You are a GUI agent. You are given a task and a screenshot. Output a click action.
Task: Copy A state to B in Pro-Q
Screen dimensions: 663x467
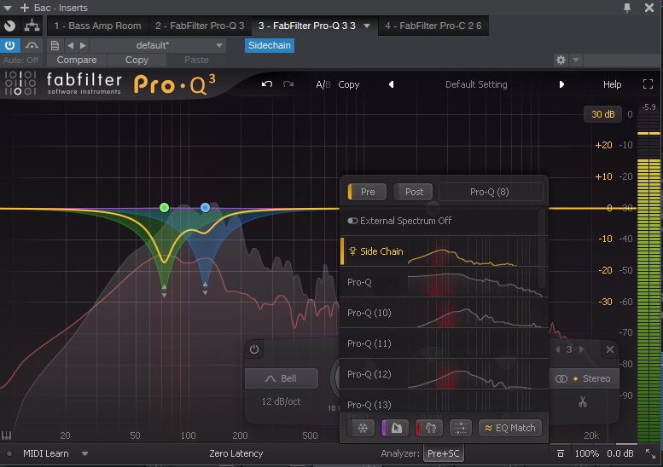click(348, 84)
